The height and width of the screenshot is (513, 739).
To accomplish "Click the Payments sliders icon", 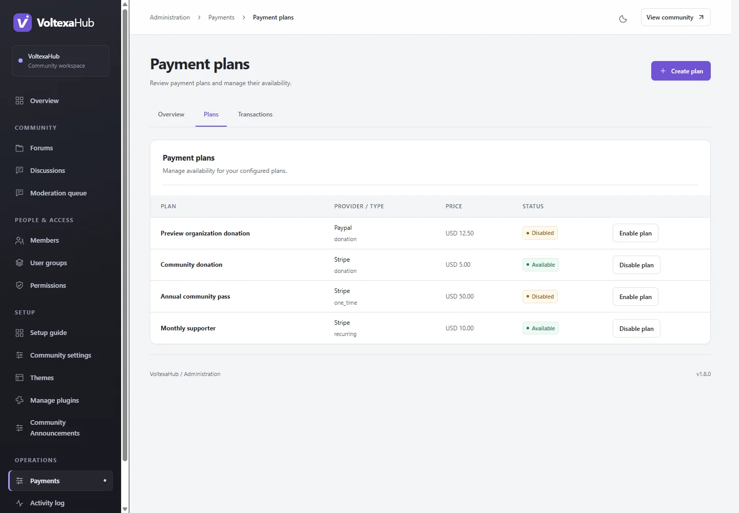I will pyautogui.click(x=20, y=481).
